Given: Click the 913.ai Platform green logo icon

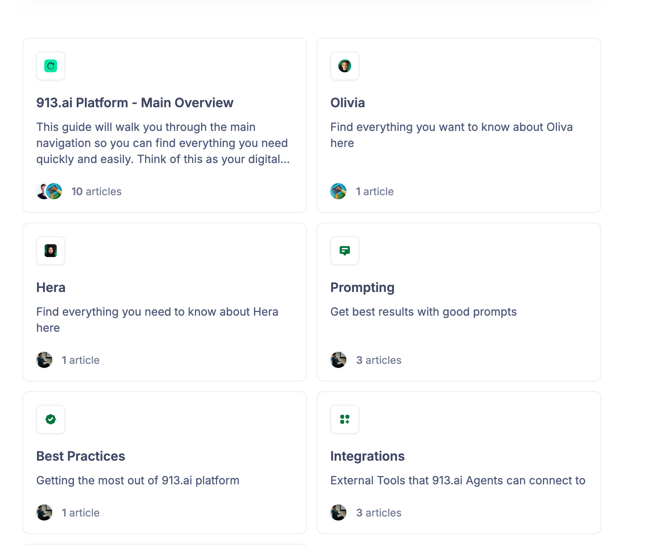Looking at the screenshot, I should (x=51, y=66).
